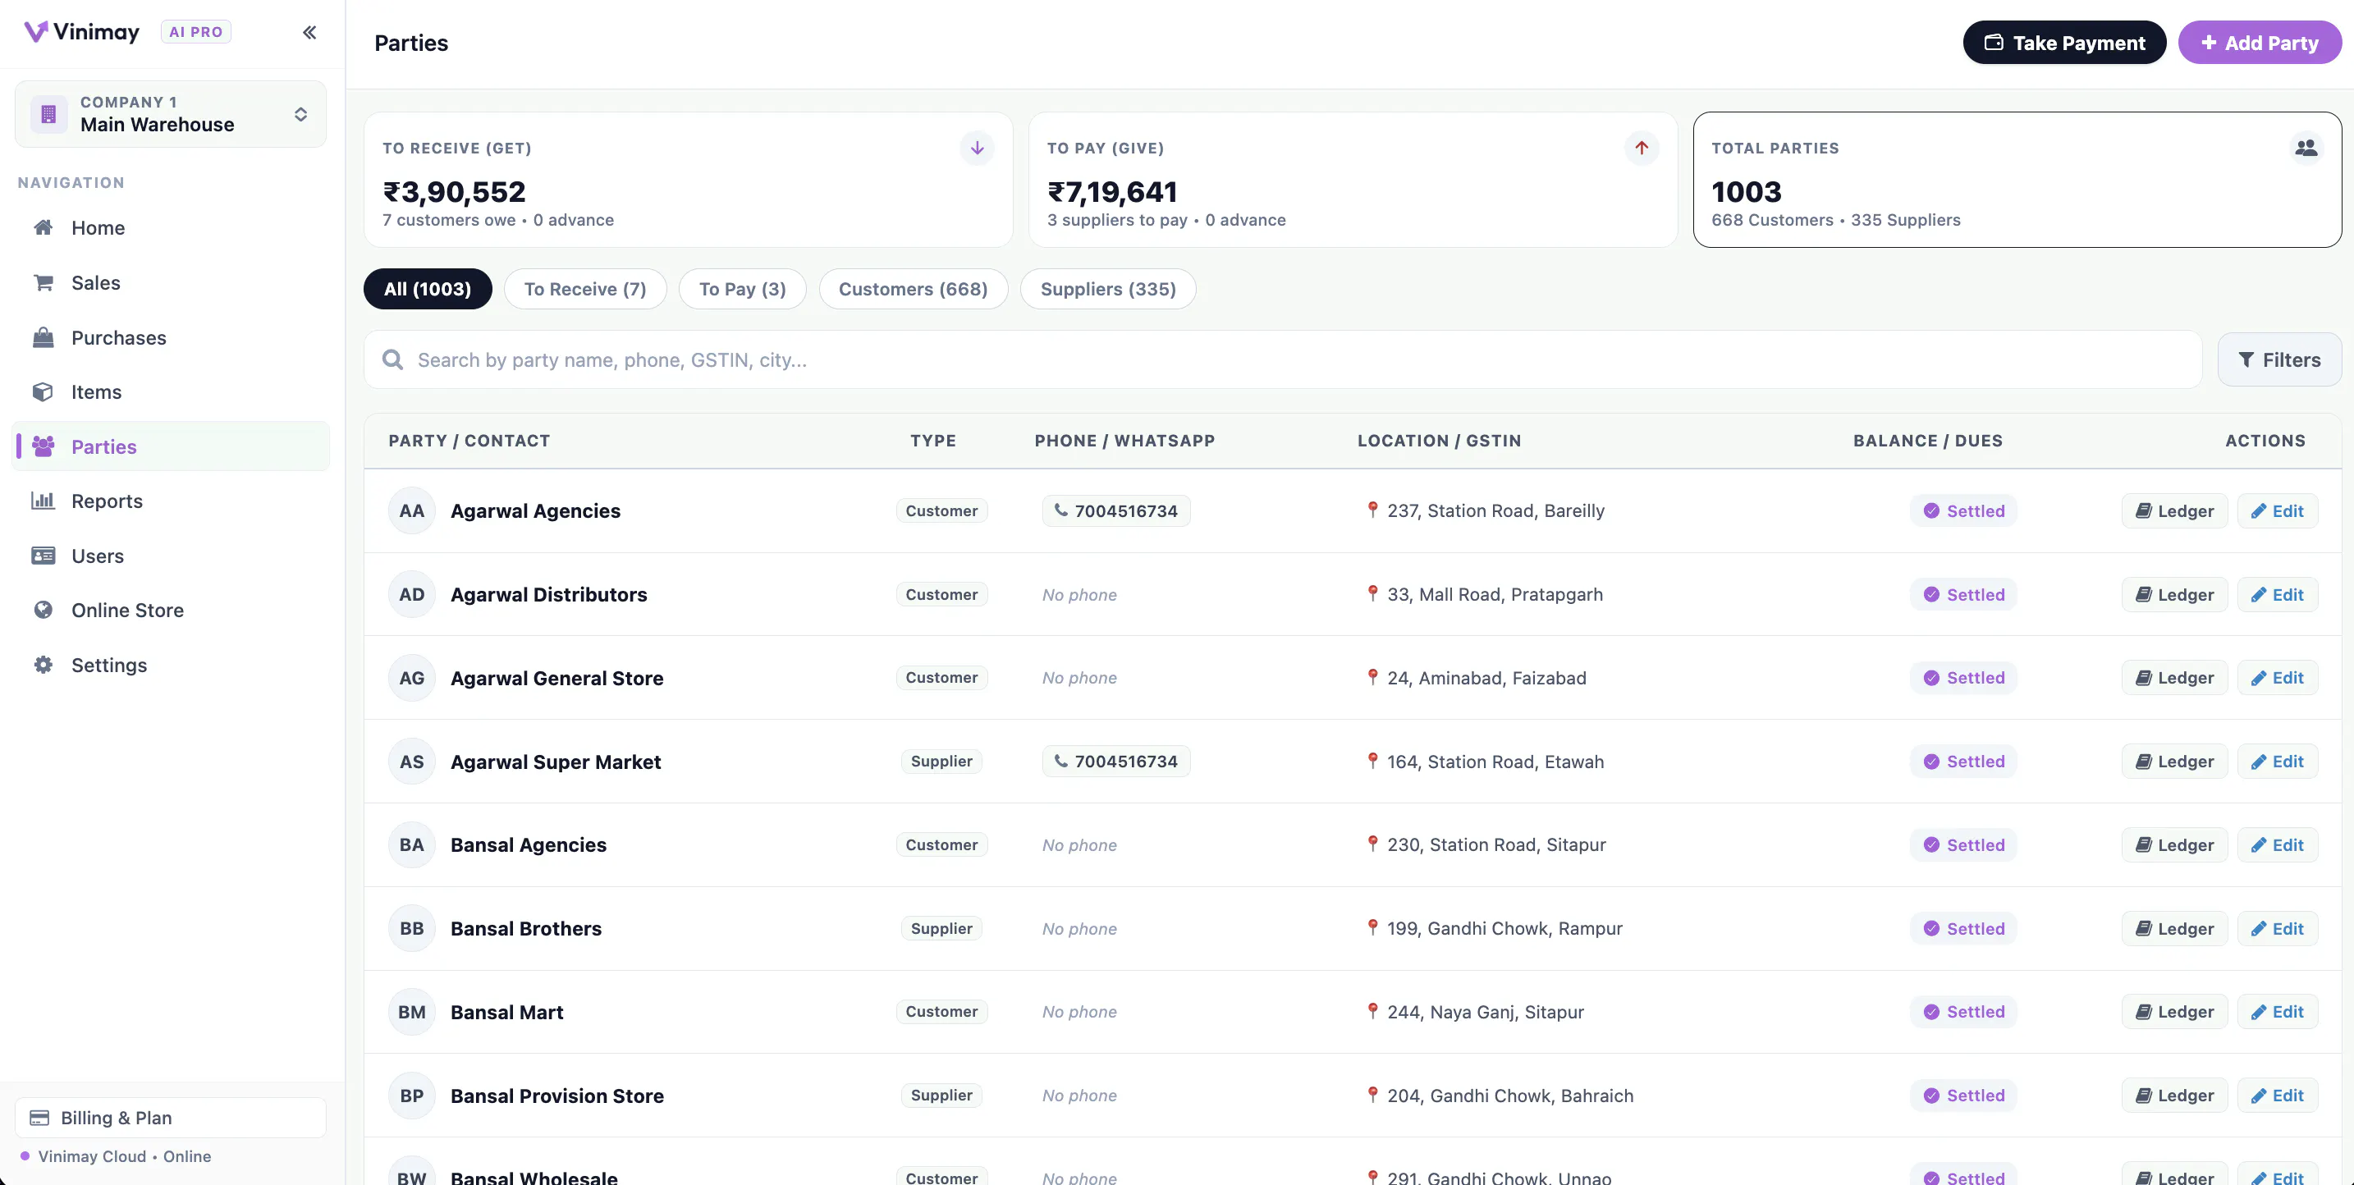
Task: Switch to the To Receive (7) tab
Action: [x=585, y=289]
